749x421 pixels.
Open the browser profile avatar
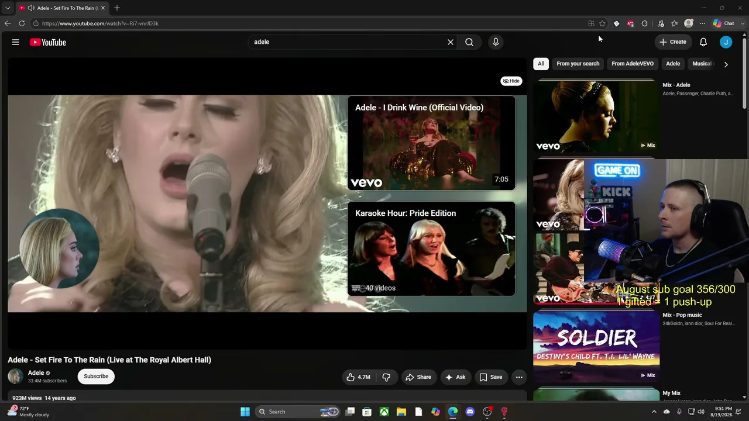[689, 23]
